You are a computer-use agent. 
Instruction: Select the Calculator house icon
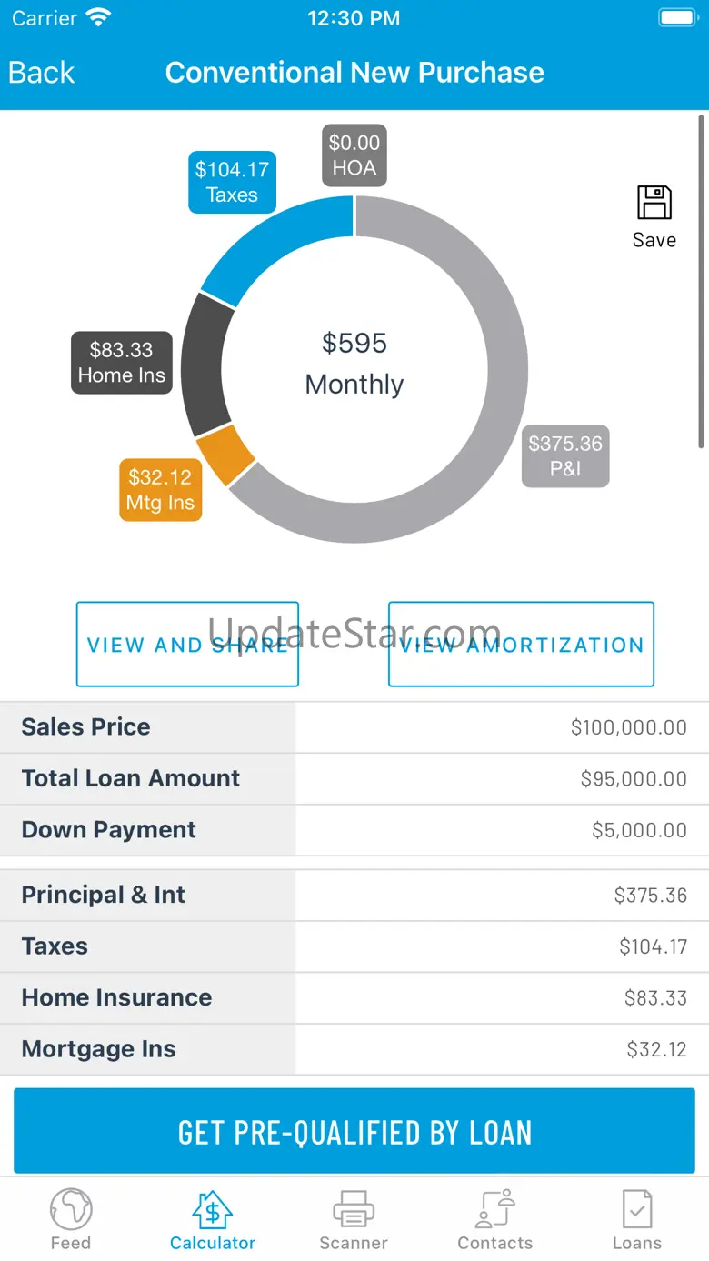[213, 1210]
